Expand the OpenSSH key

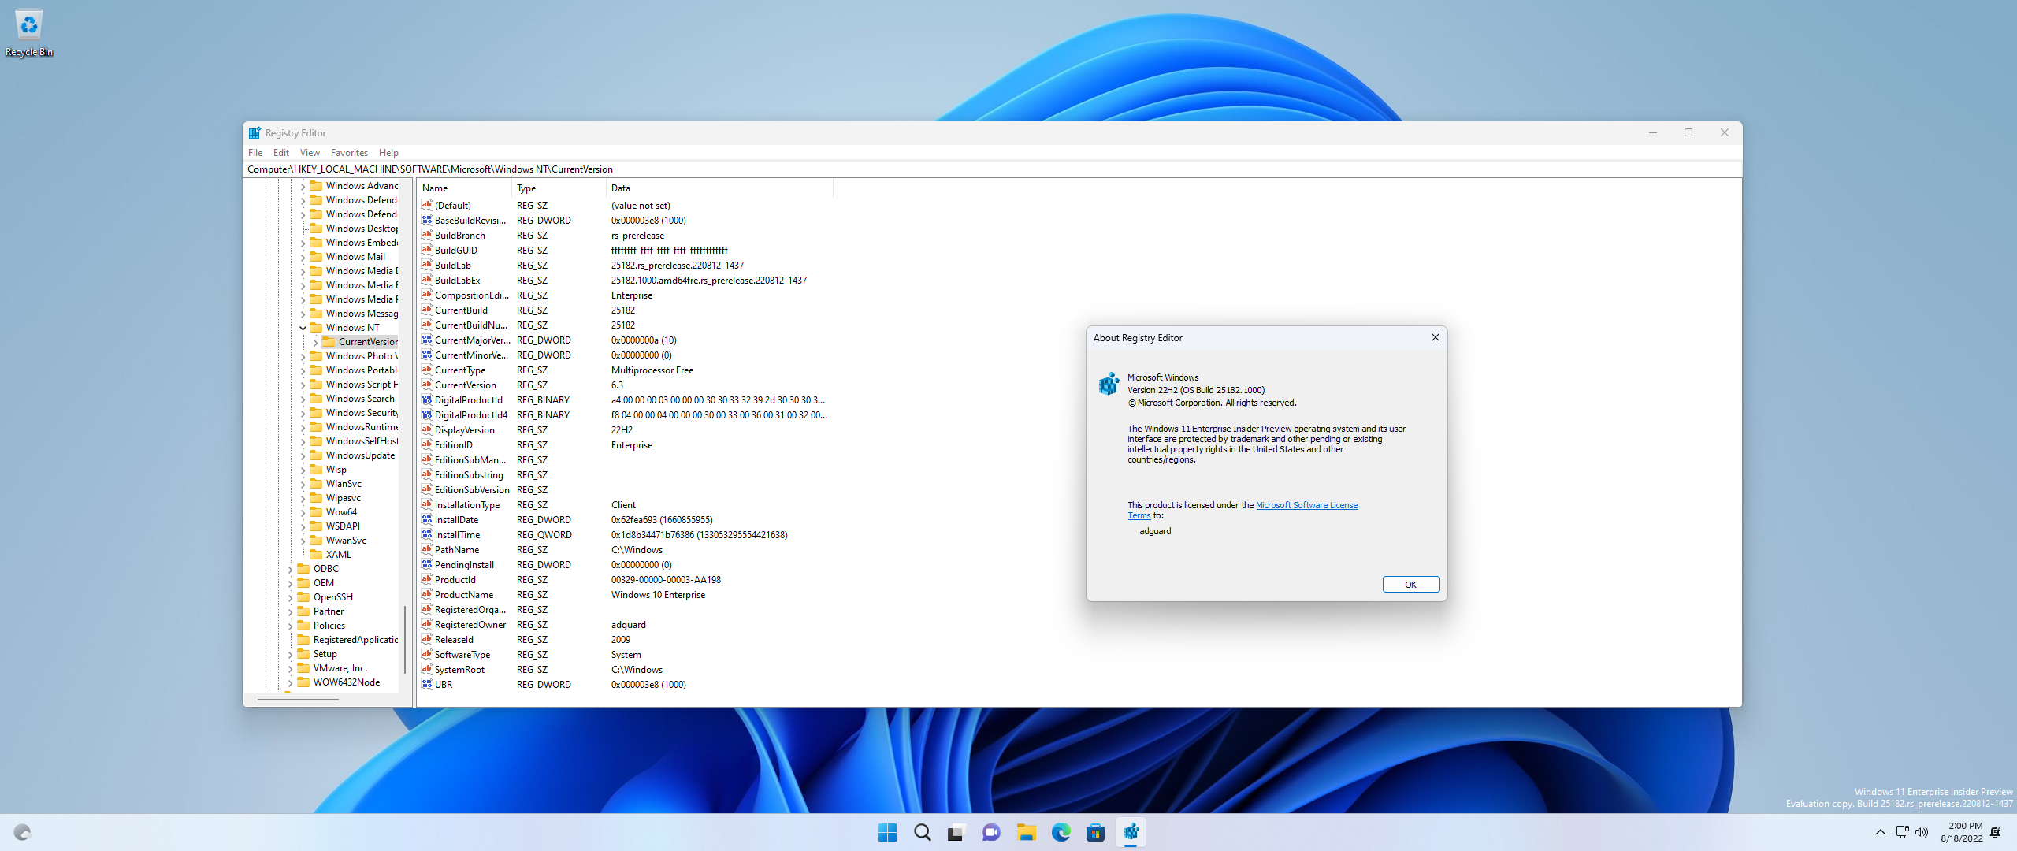click(x=290, y=597)
